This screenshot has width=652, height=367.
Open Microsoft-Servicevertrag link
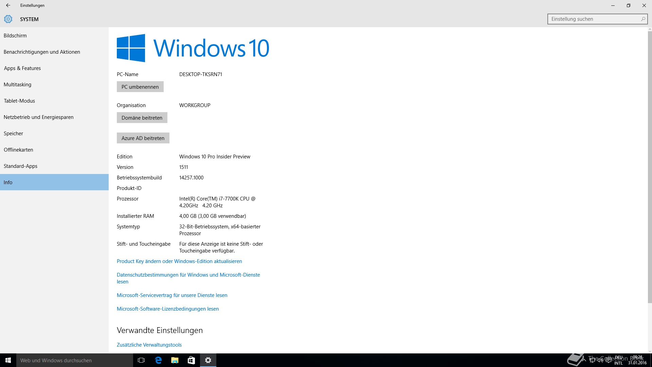[x=172, y=295]
